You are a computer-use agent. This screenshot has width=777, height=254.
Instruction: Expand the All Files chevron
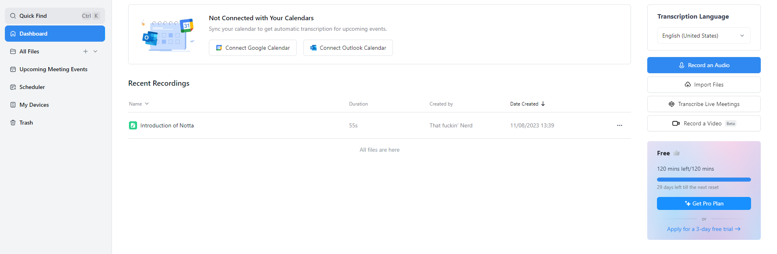95,51
